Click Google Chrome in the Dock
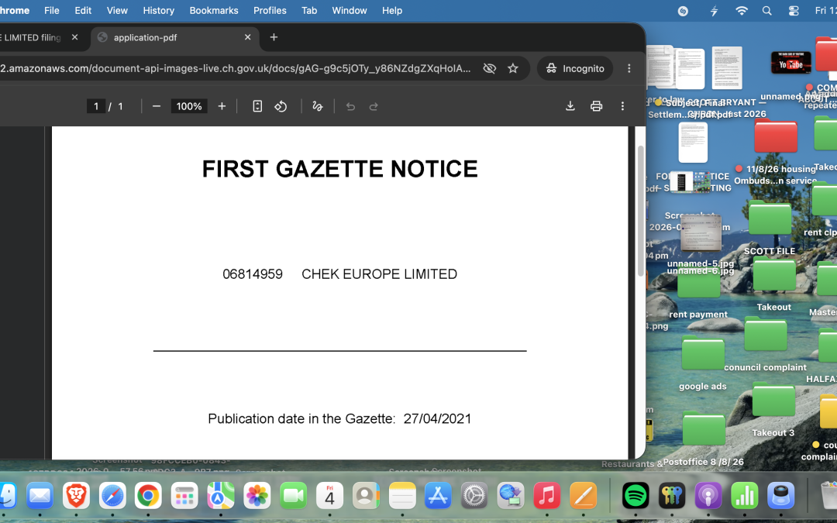This screenshot has width=837, height=523. pyautogui.click(x=148, y=496)
